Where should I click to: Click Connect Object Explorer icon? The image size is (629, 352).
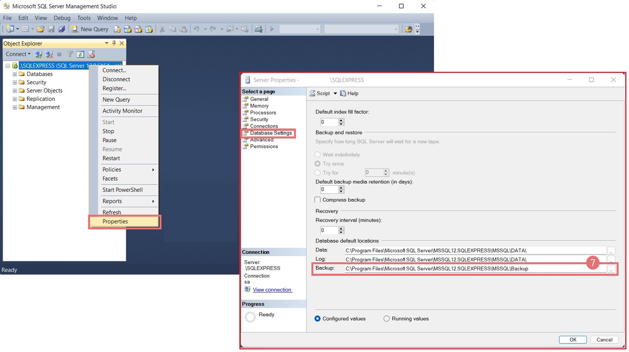click(38, 55)
